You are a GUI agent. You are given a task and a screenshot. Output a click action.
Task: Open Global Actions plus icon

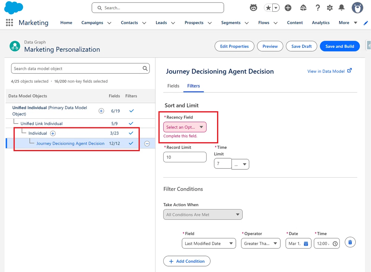[x=288, y=8]
